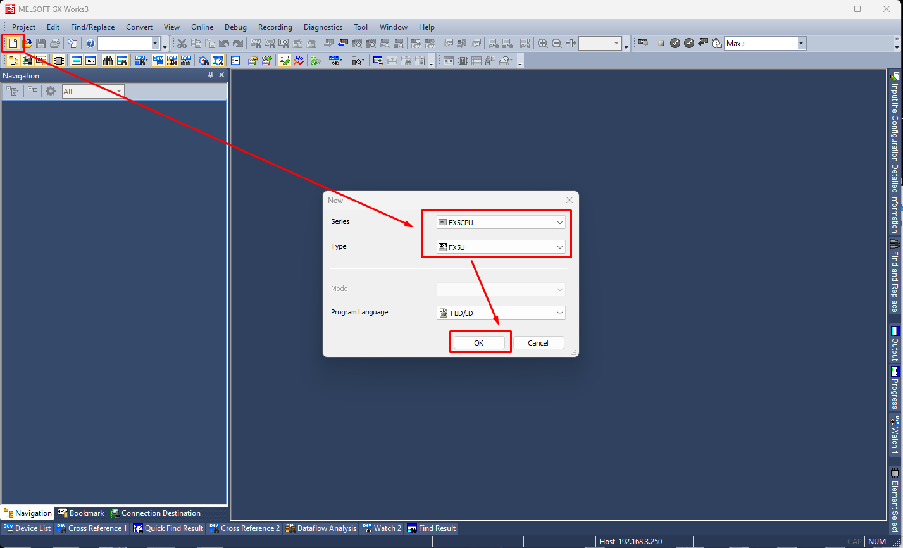Image resolution: width=903 pixels, height=548 pixels.
Task: Open the Max.: ------- dropdown
Action: click(x=765, y=44)
